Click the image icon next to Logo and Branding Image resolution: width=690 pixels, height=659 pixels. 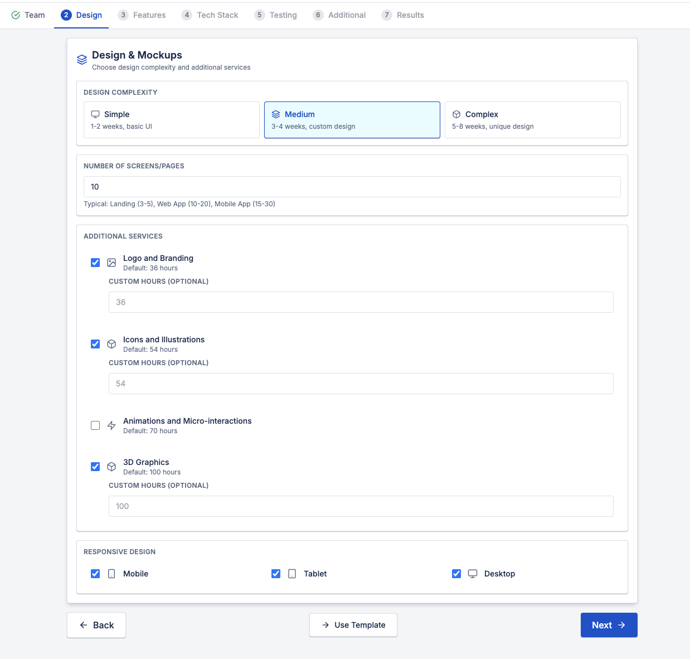111,262
